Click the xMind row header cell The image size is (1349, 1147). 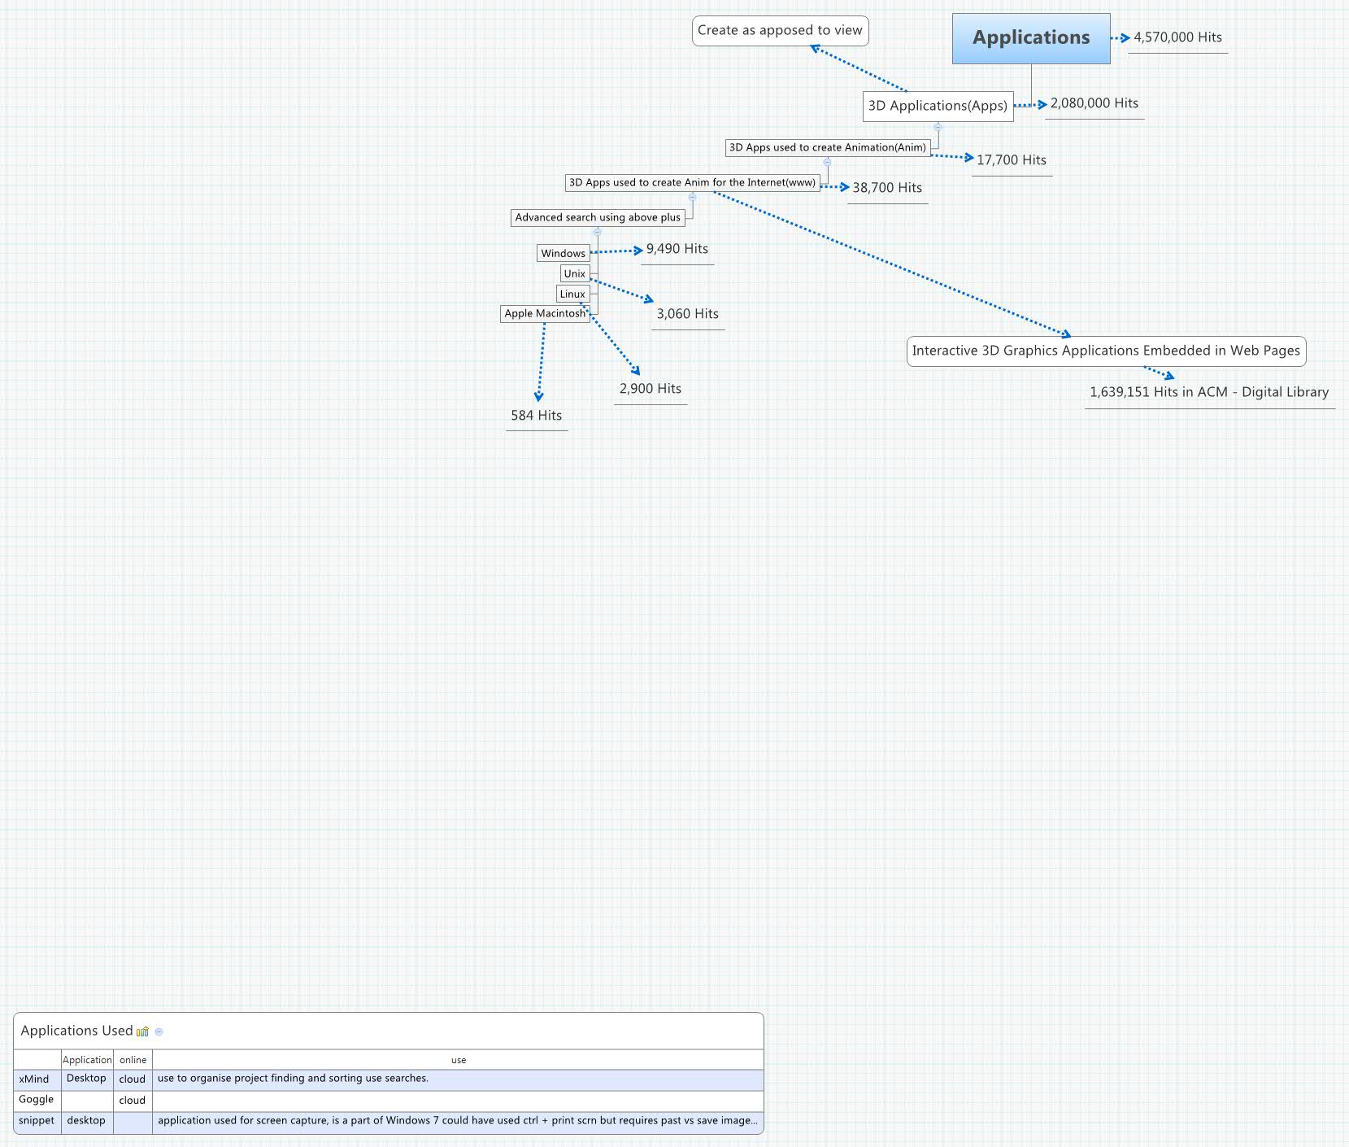pyautogui.click(x=37, y=1079)
